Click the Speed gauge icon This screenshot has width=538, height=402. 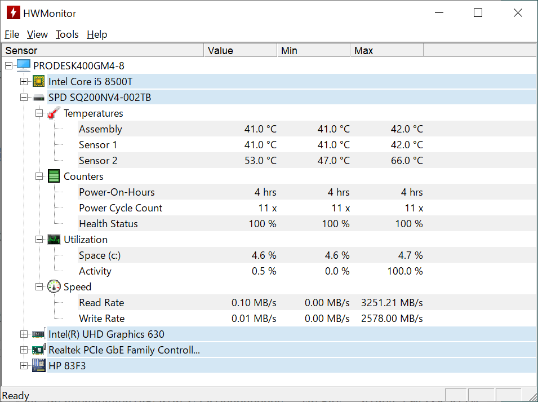coord(54,287)
